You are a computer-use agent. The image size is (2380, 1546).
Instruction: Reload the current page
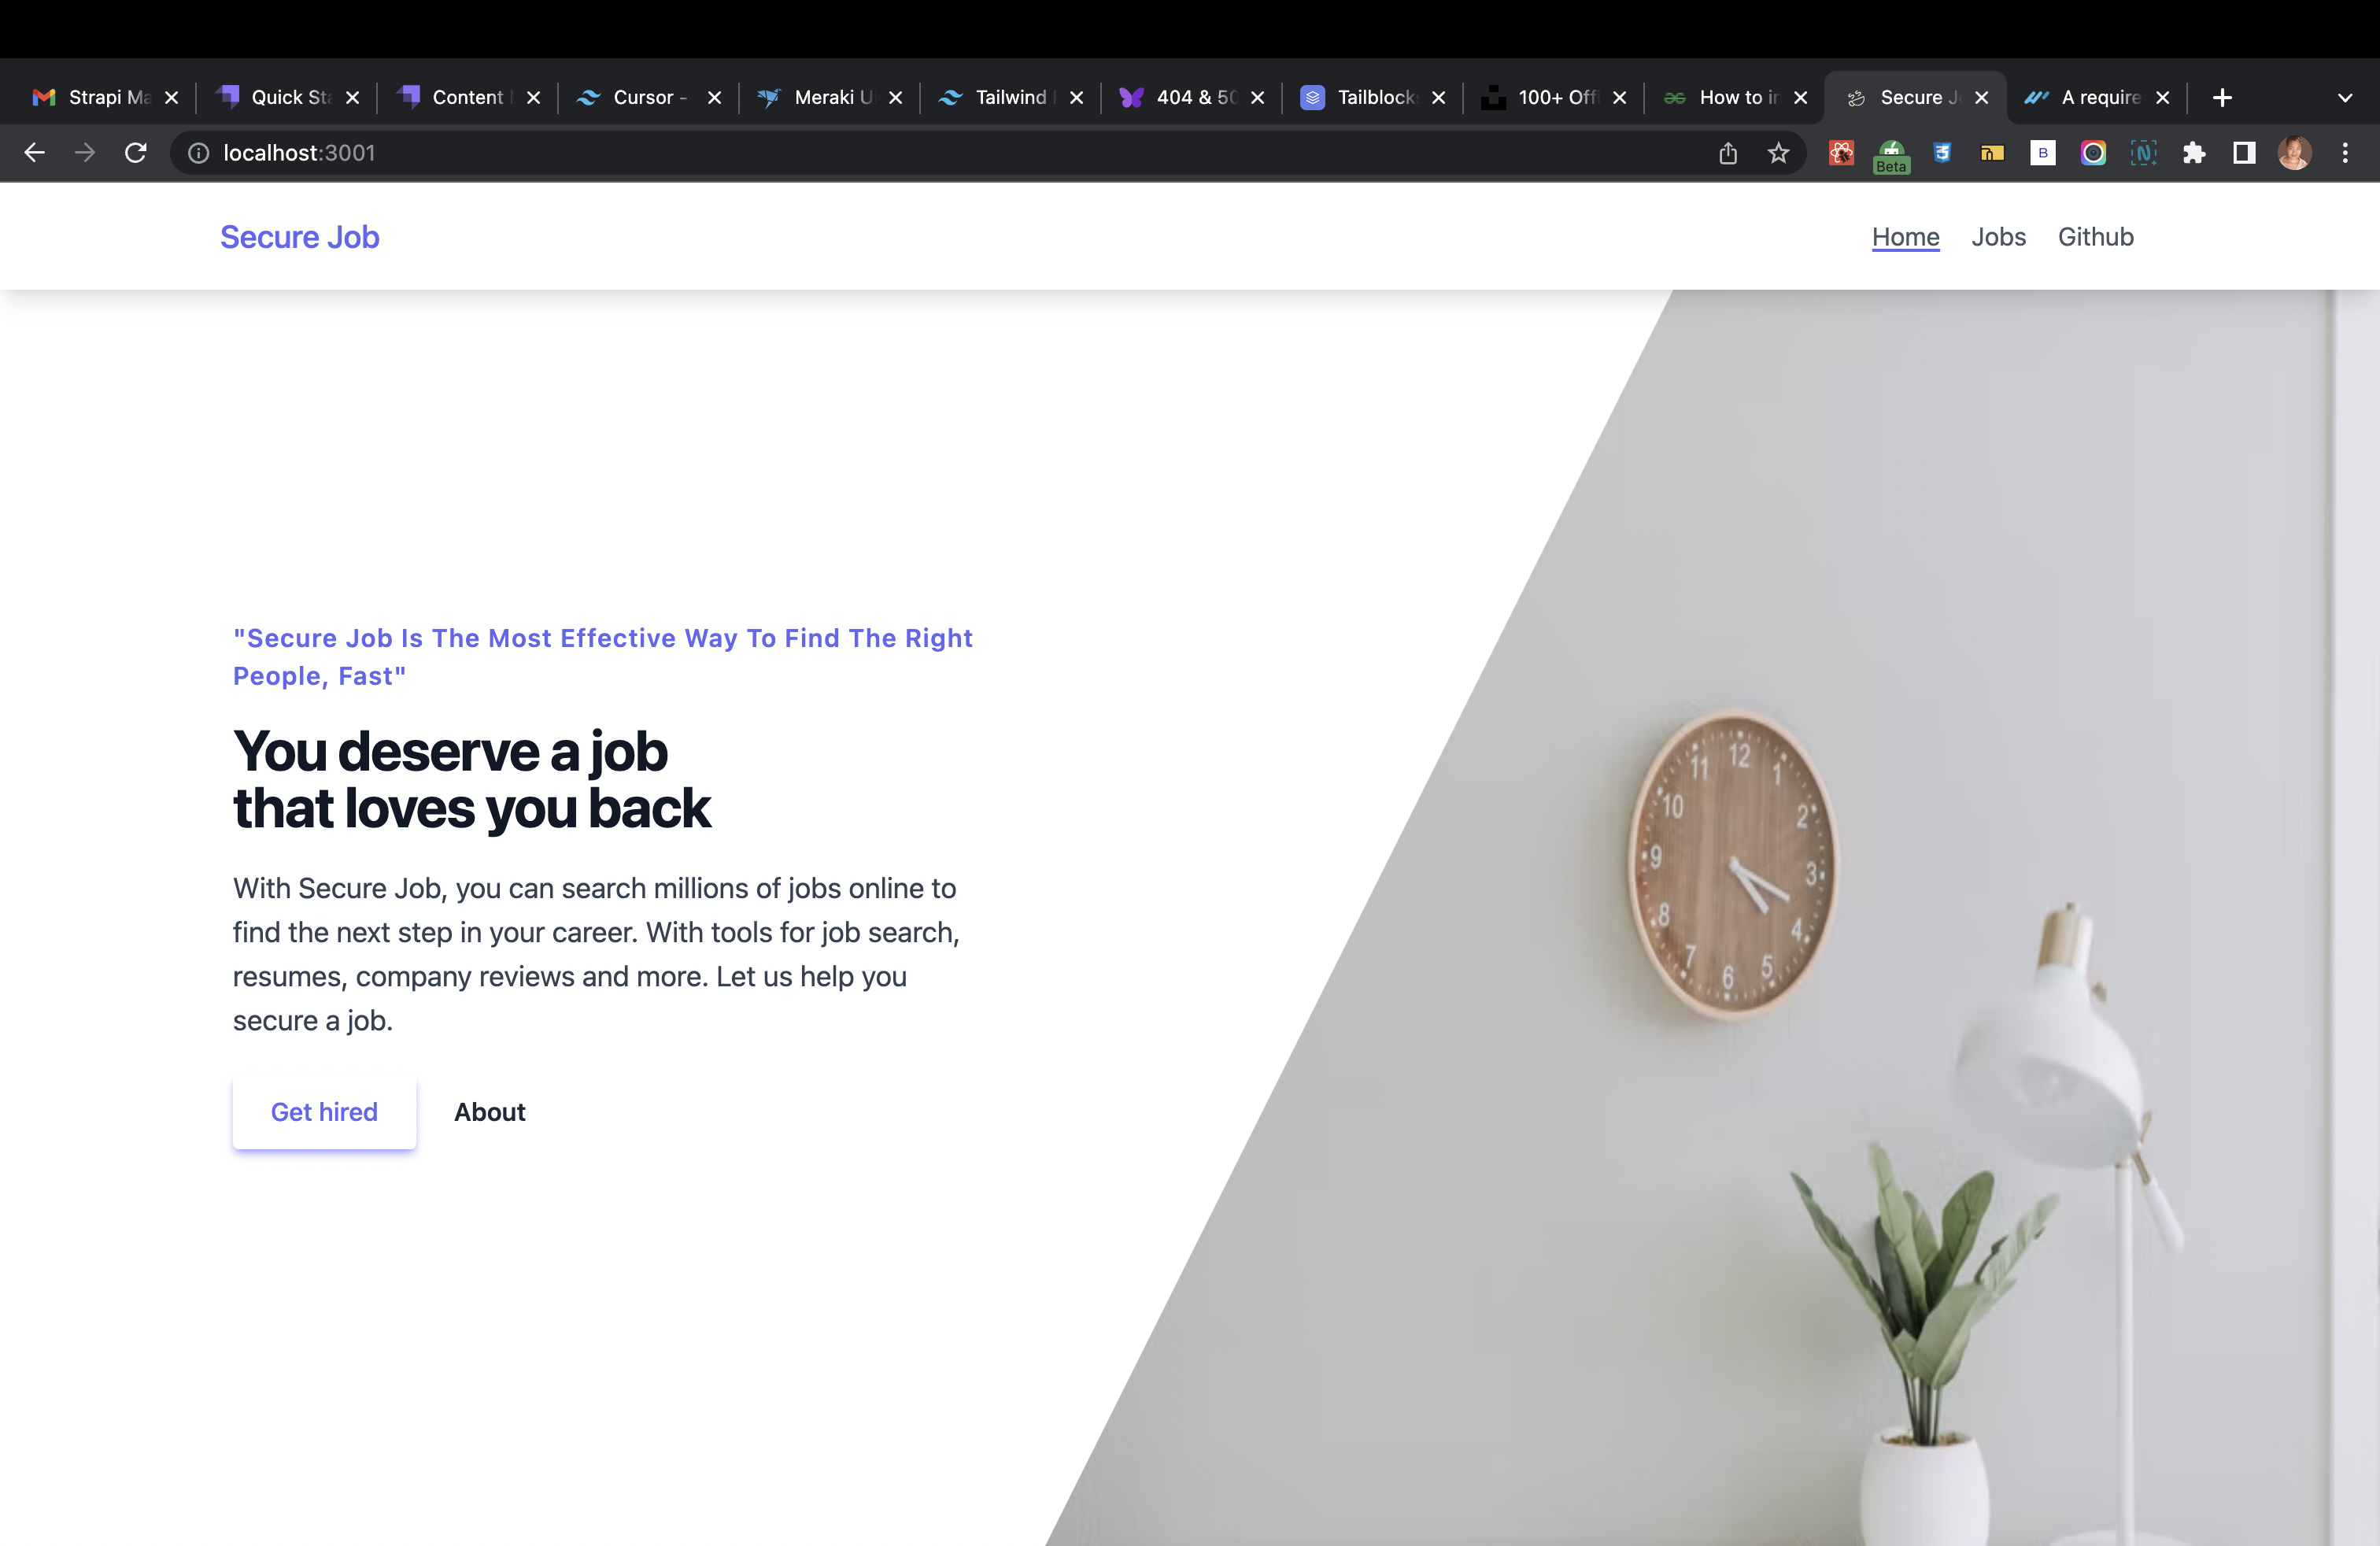136,153
